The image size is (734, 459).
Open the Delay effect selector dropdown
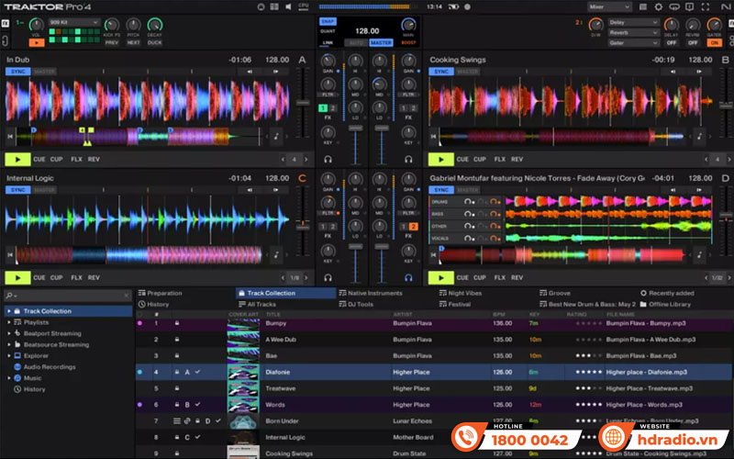click(633, 22)
